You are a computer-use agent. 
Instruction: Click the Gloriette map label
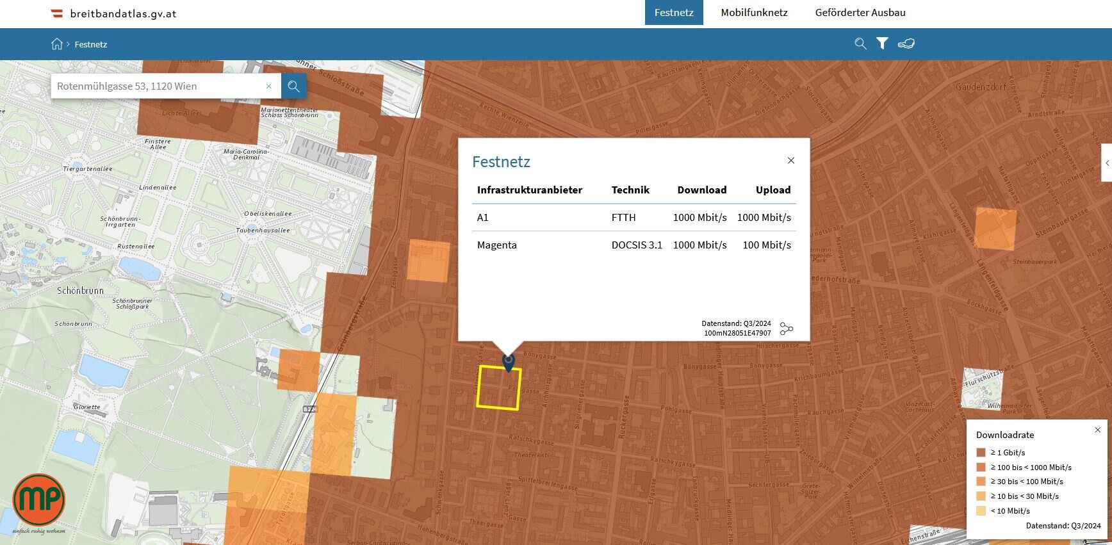pos(86,407)
